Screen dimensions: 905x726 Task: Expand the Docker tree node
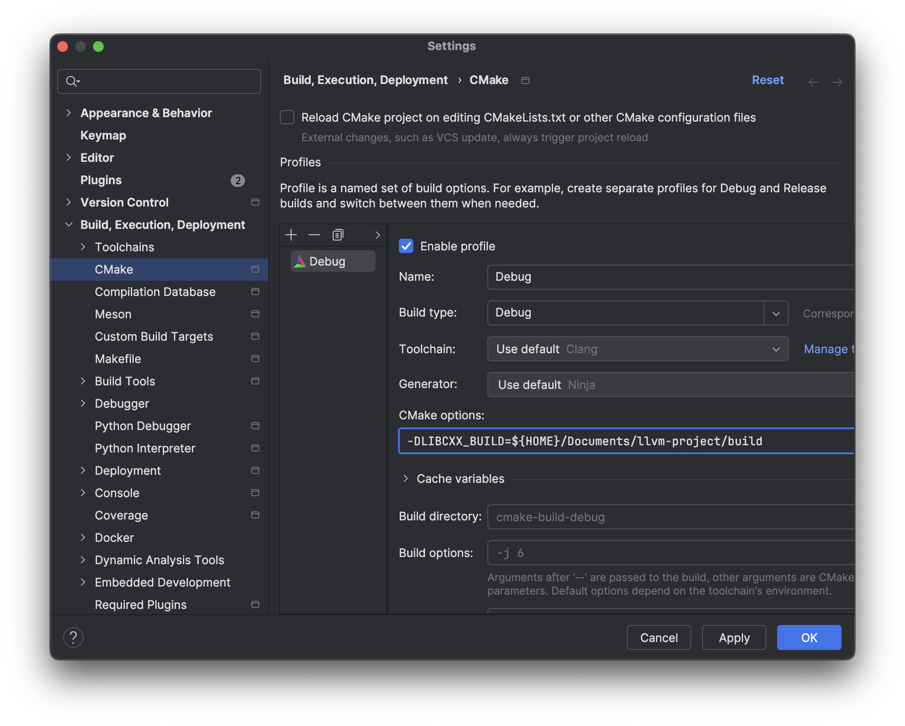click(x=83, y=537)
